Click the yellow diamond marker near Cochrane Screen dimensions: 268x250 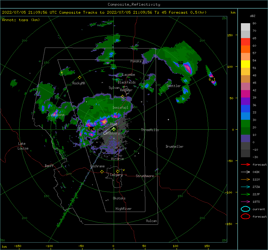pos(102,172)
